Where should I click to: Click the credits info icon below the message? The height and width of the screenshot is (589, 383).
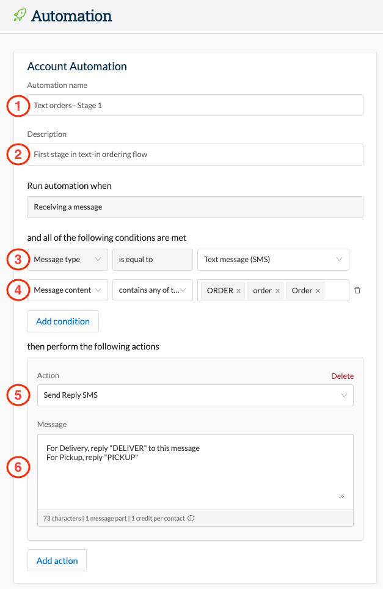(190, 518)
